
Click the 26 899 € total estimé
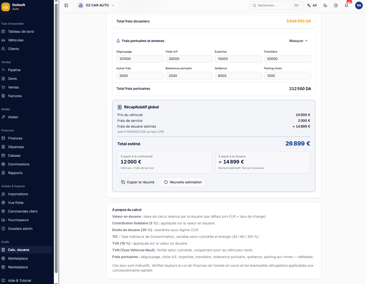(x=298, y=144)
